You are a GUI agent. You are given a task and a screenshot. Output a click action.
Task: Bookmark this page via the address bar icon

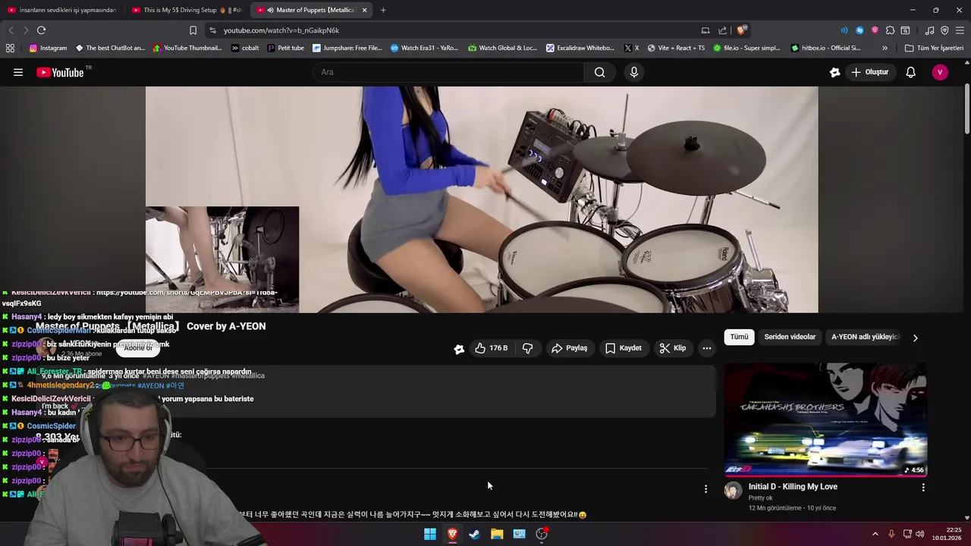point(193,30)
